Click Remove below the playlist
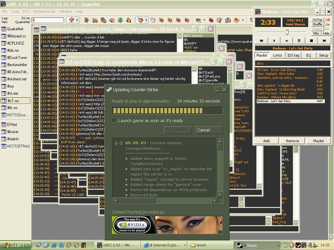This screenshot has height=250, width=334. [292, 141]
